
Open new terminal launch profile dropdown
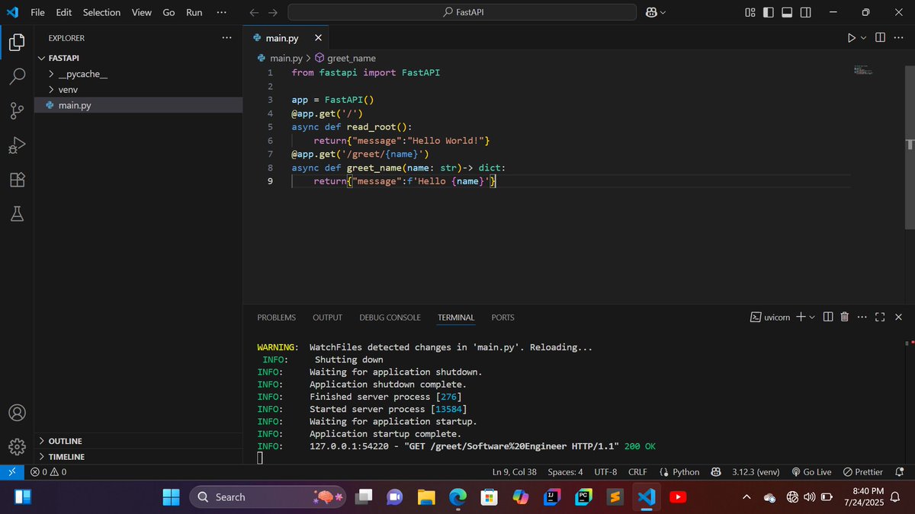[x=811, y=317]
